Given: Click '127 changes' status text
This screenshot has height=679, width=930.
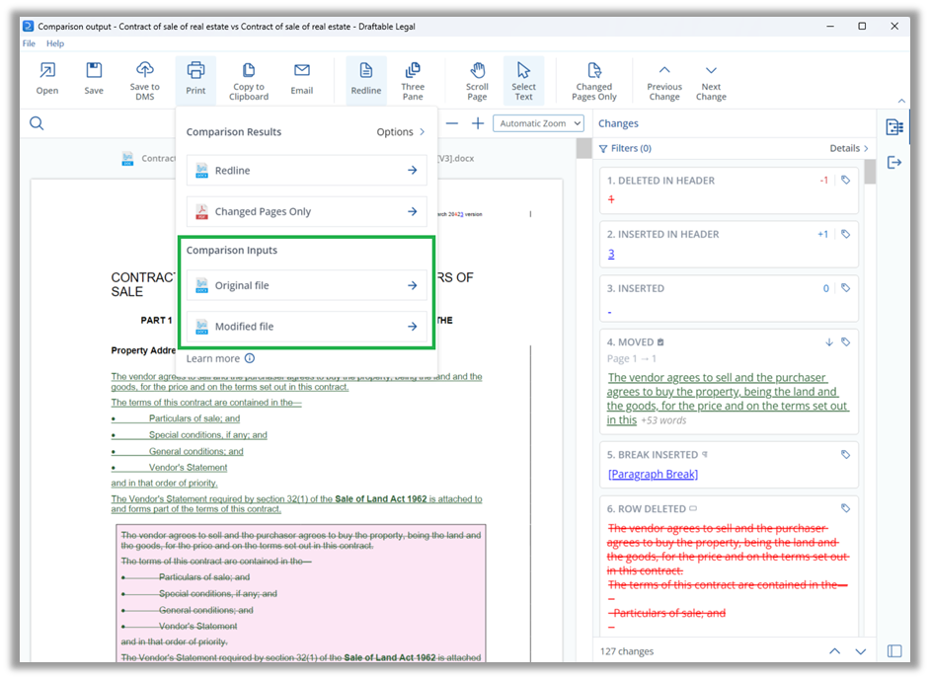Looking at the screenshot, I should 627,651.
